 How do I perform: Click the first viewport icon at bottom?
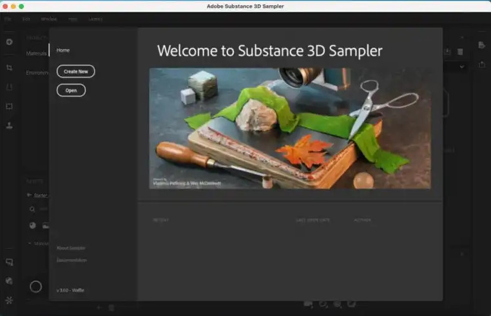pos(309,304)
